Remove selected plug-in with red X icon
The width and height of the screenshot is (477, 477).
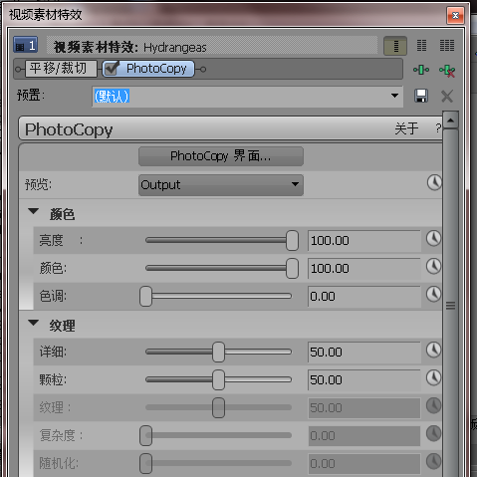point(447,71)
